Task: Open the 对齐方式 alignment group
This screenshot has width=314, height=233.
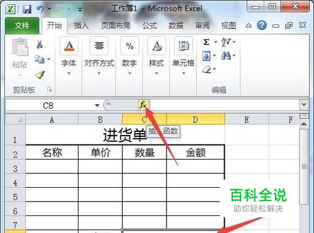Action: coord(99,56)
